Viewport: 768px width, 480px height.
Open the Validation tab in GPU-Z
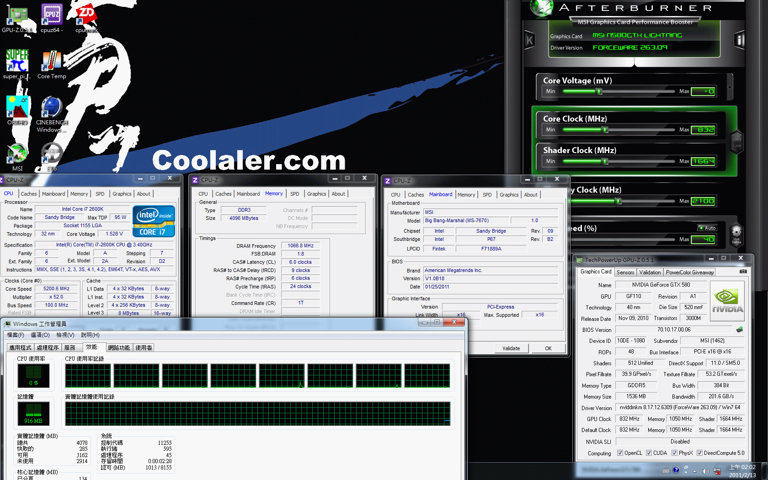[650, 272]
